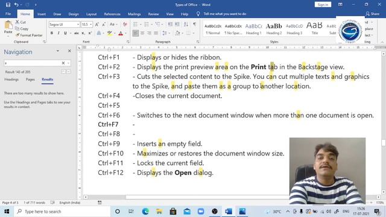Apply strikethrough formatting

77,33
